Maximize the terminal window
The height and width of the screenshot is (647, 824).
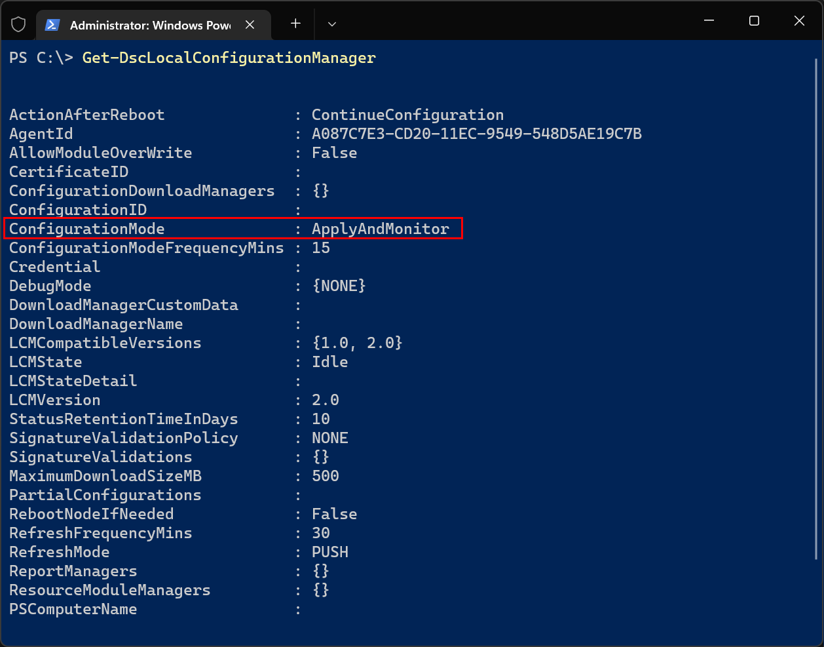754,21
